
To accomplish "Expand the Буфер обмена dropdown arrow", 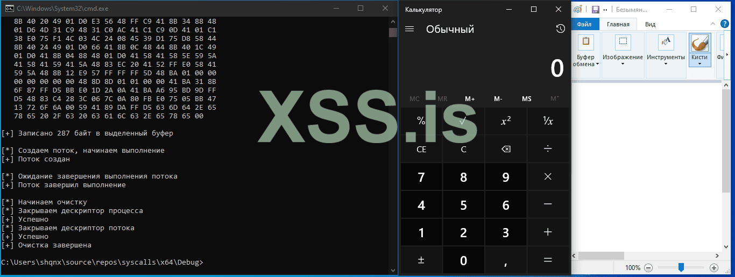I will click(597, 64).
